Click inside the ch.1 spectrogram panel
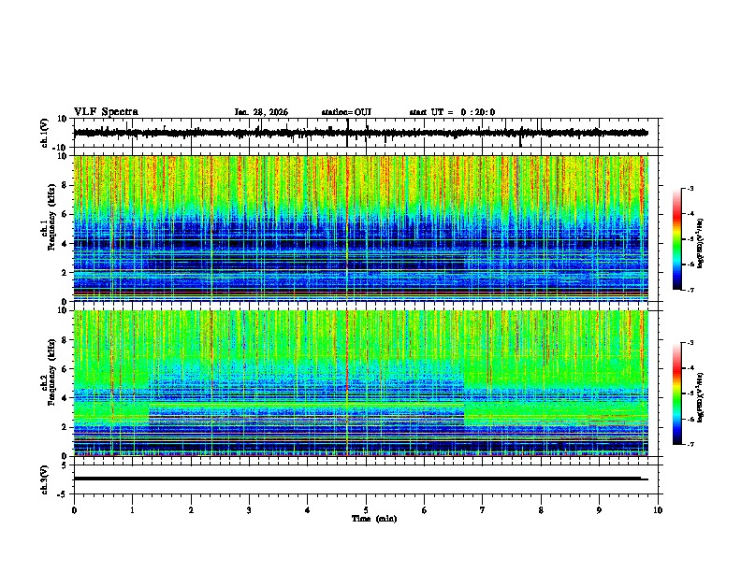This screenshot has width=741, height=572. (x=360, y=228)
